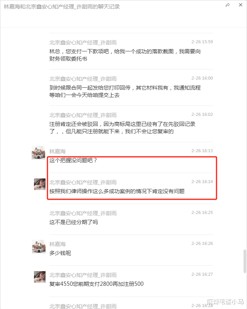Click message starting '复审4550您前期支付2800'

coord(96,284)
